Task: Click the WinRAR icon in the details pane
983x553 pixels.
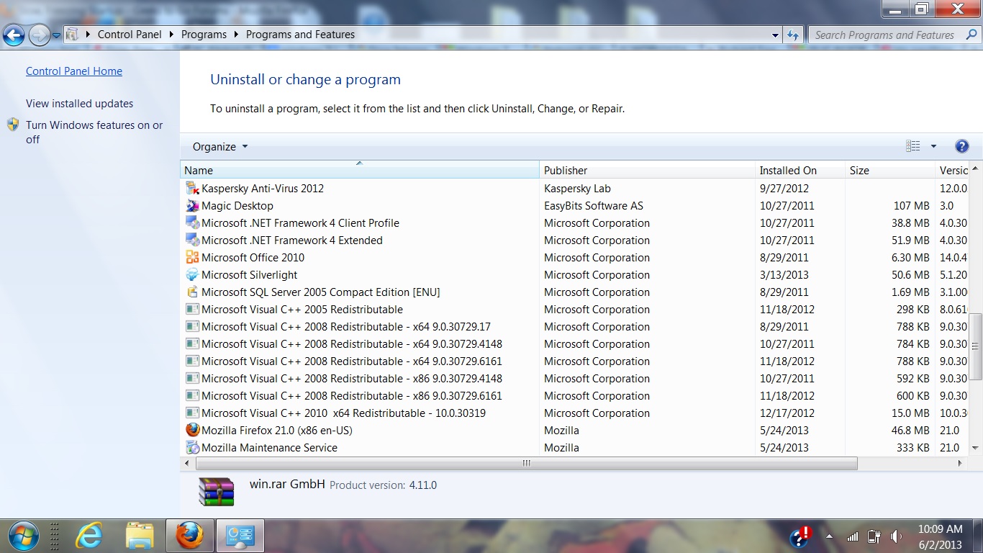Action: coord(217,491)
